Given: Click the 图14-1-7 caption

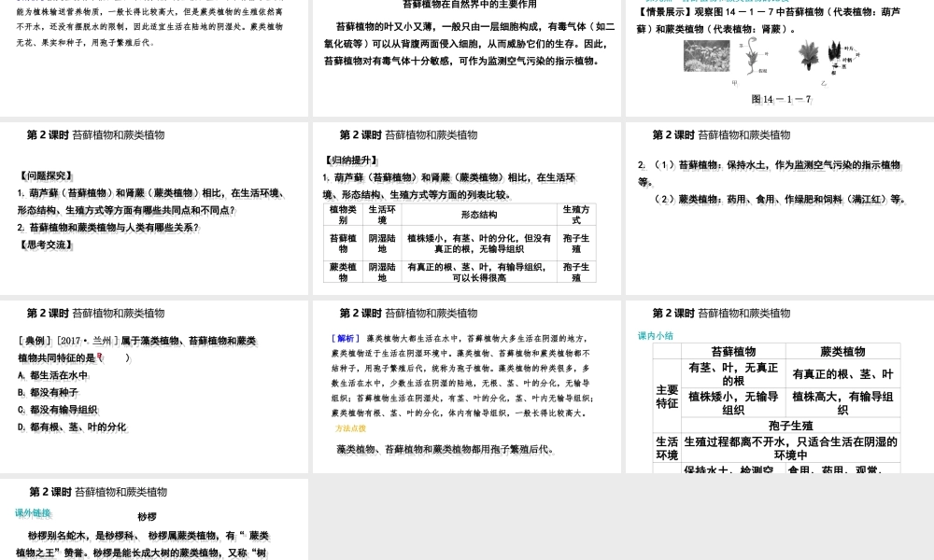Looking at the screenshot, I should [781, 99].
